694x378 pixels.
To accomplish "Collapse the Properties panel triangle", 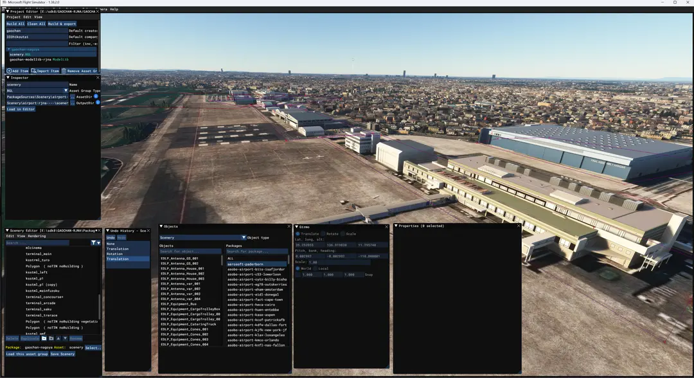I will (x=396, y=226).
